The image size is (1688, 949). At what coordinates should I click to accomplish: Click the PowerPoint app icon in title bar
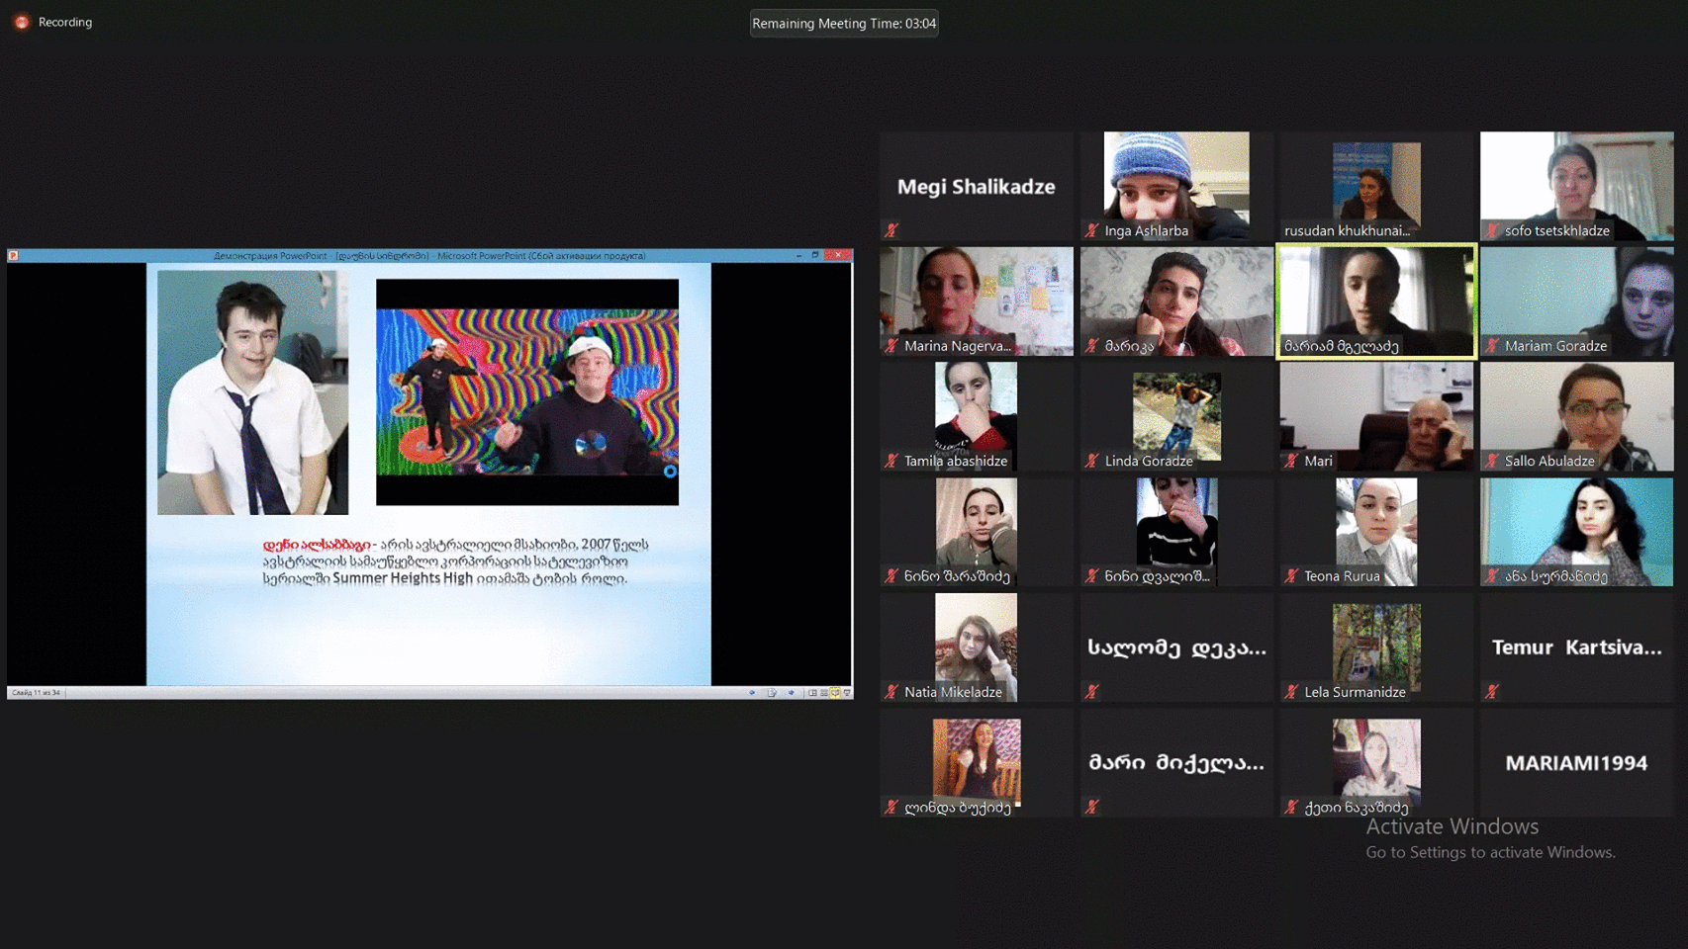(14, 256)
